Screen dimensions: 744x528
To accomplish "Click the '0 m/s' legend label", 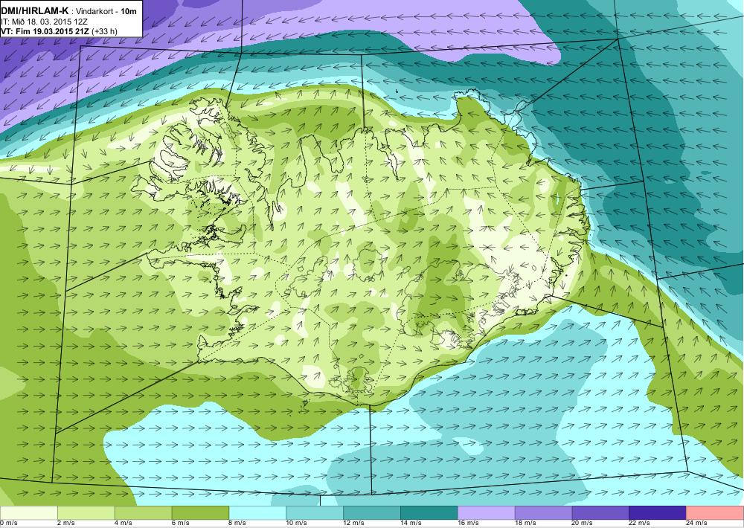I will coord(8,524).
